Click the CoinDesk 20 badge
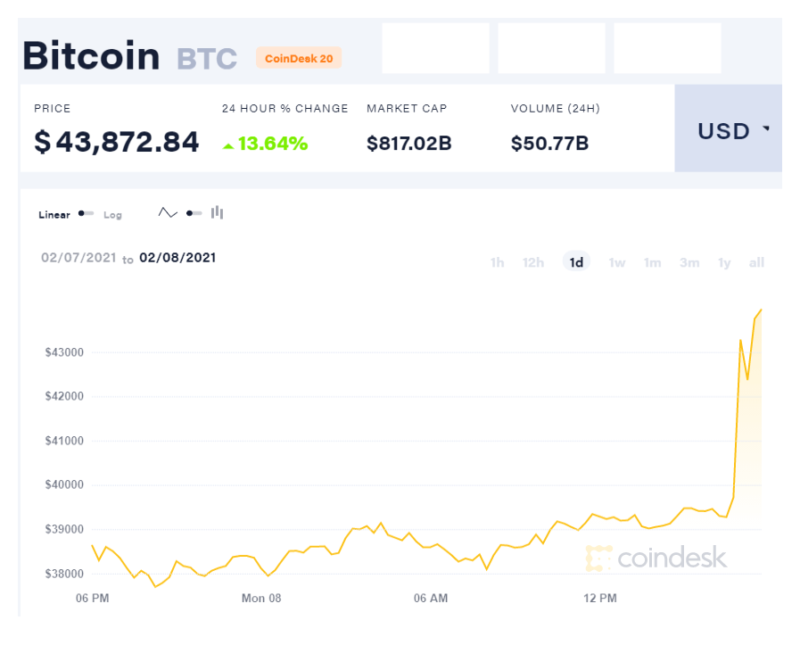Image resolution: width=800 pixels, height=670 pixels. tap(299, 58)
